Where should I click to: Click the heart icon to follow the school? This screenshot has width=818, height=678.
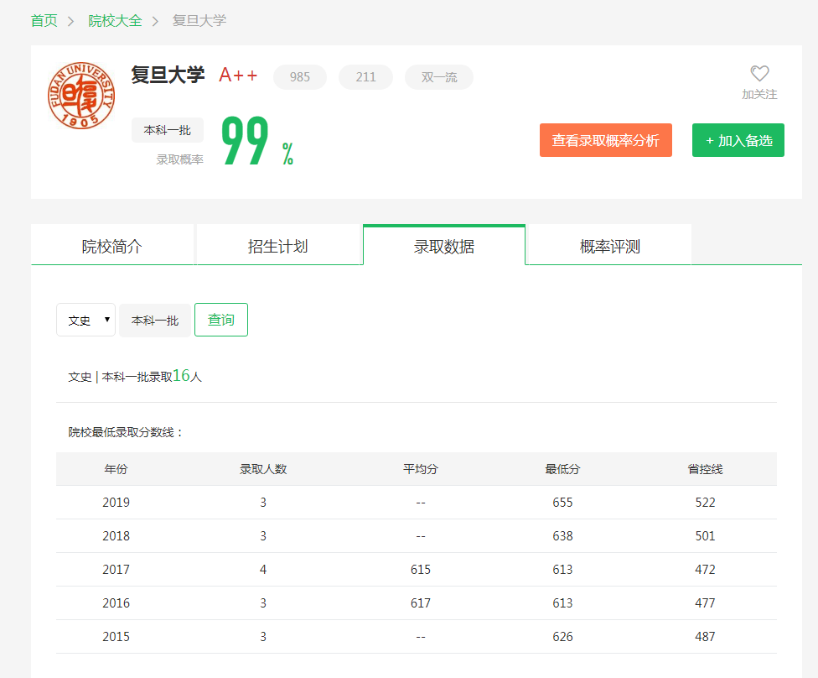point(759,73)
